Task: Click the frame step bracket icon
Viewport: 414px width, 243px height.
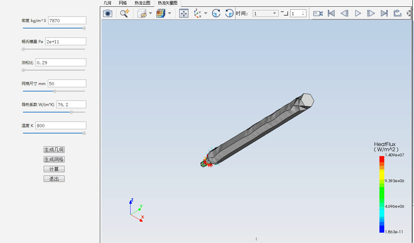Action: pyautogui.click(x=284, y=13)
